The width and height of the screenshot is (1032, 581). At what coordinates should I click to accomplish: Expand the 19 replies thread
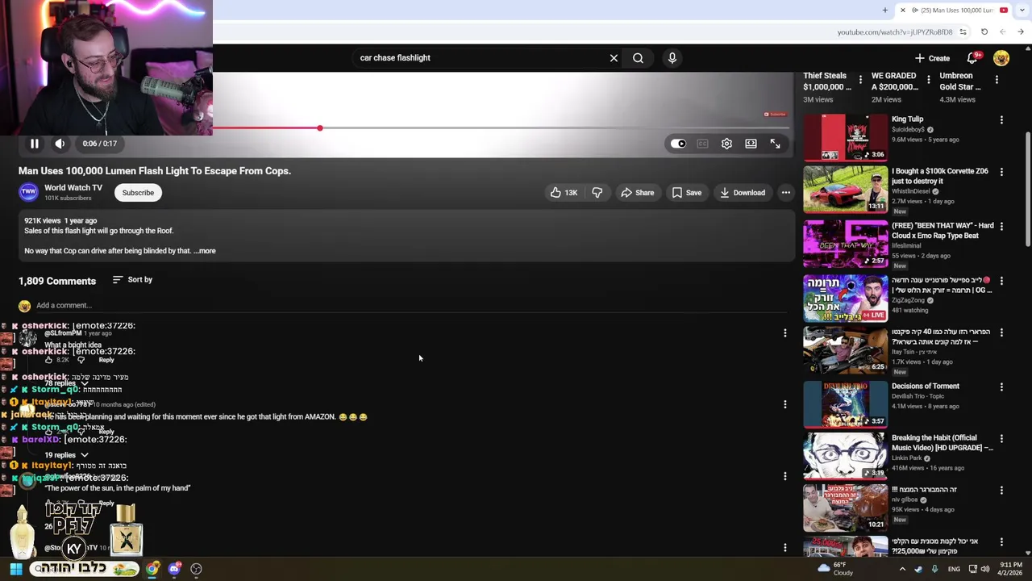click(x=66, y=455)
